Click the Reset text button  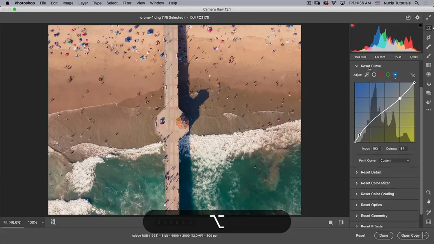click(361, 235)
